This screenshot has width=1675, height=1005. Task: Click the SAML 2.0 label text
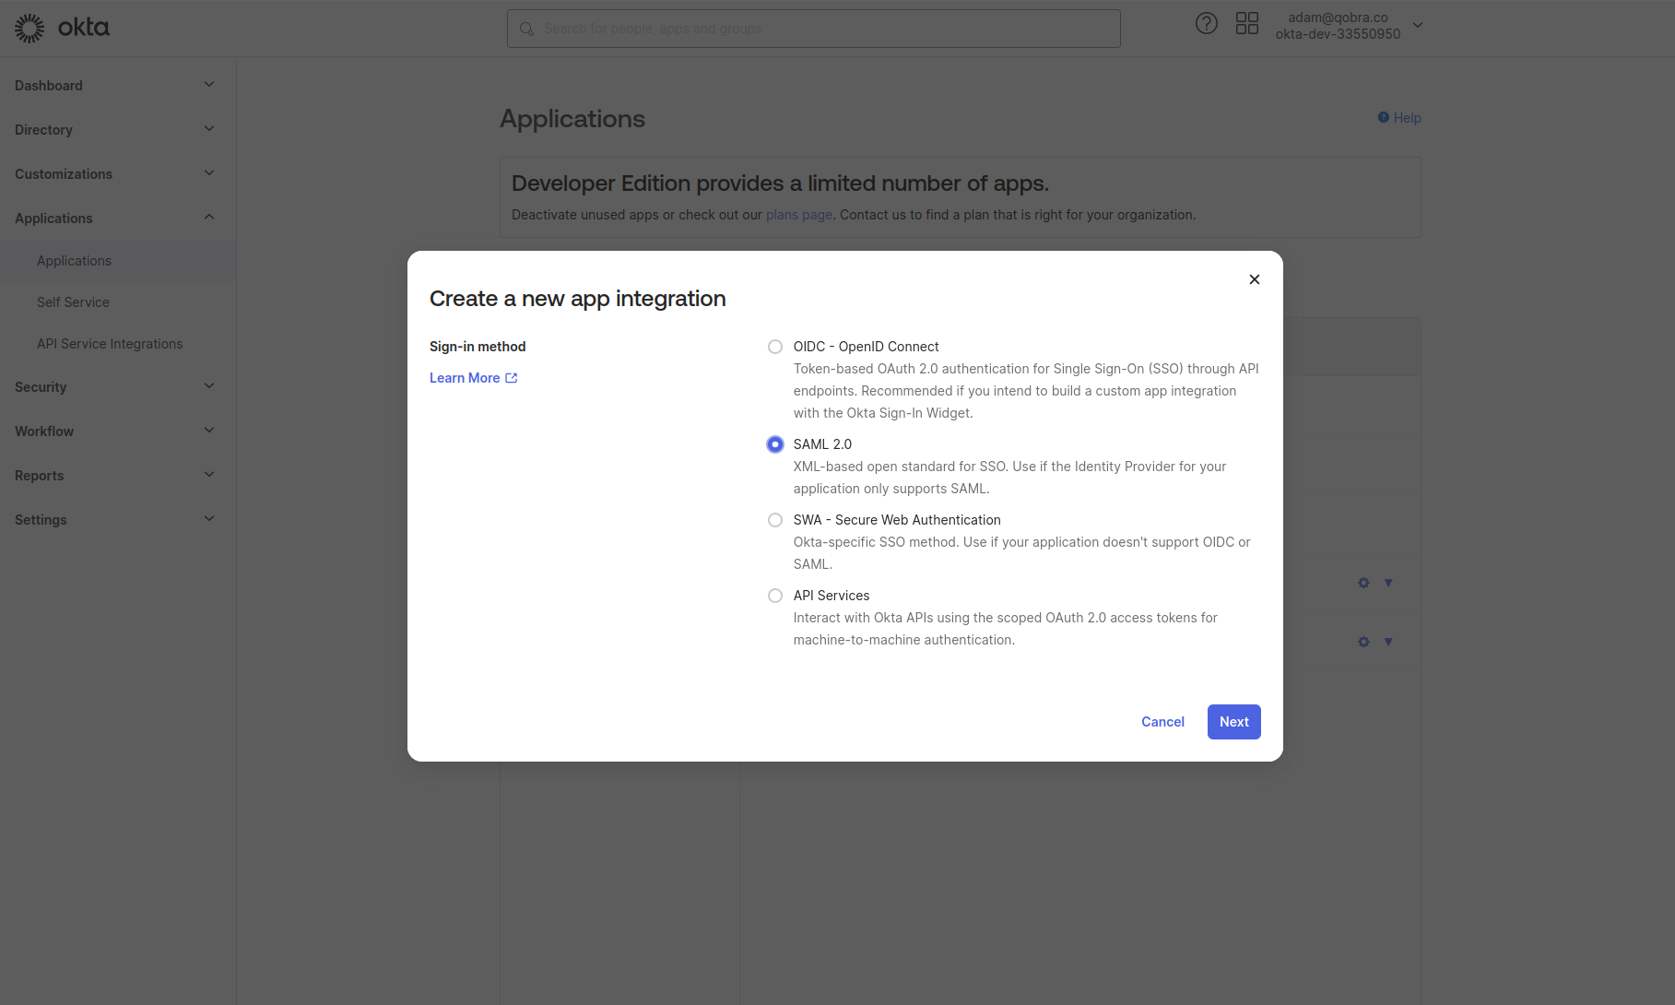point(822,444)
